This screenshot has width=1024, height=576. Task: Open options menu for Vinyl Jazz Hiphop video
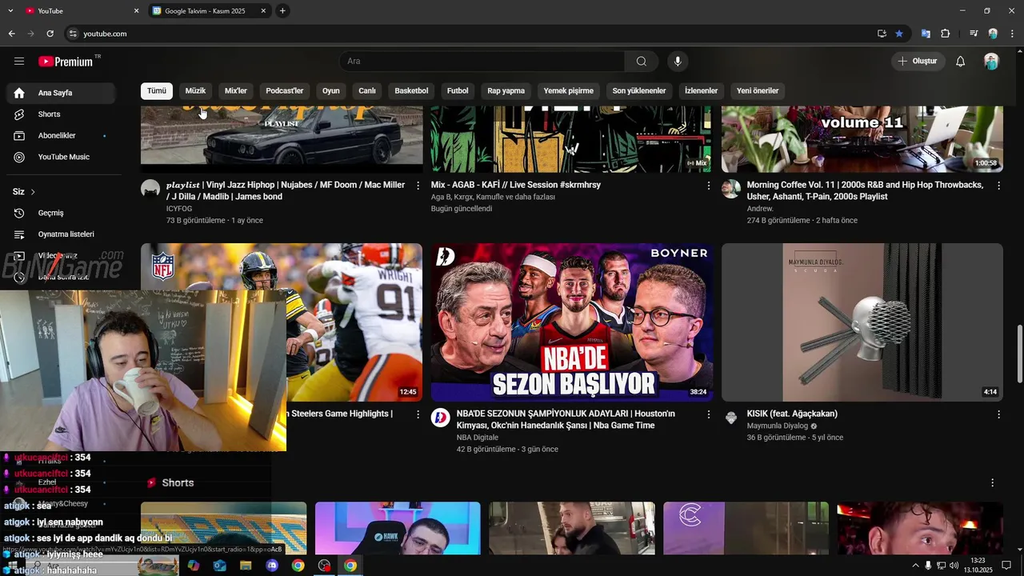418,186
